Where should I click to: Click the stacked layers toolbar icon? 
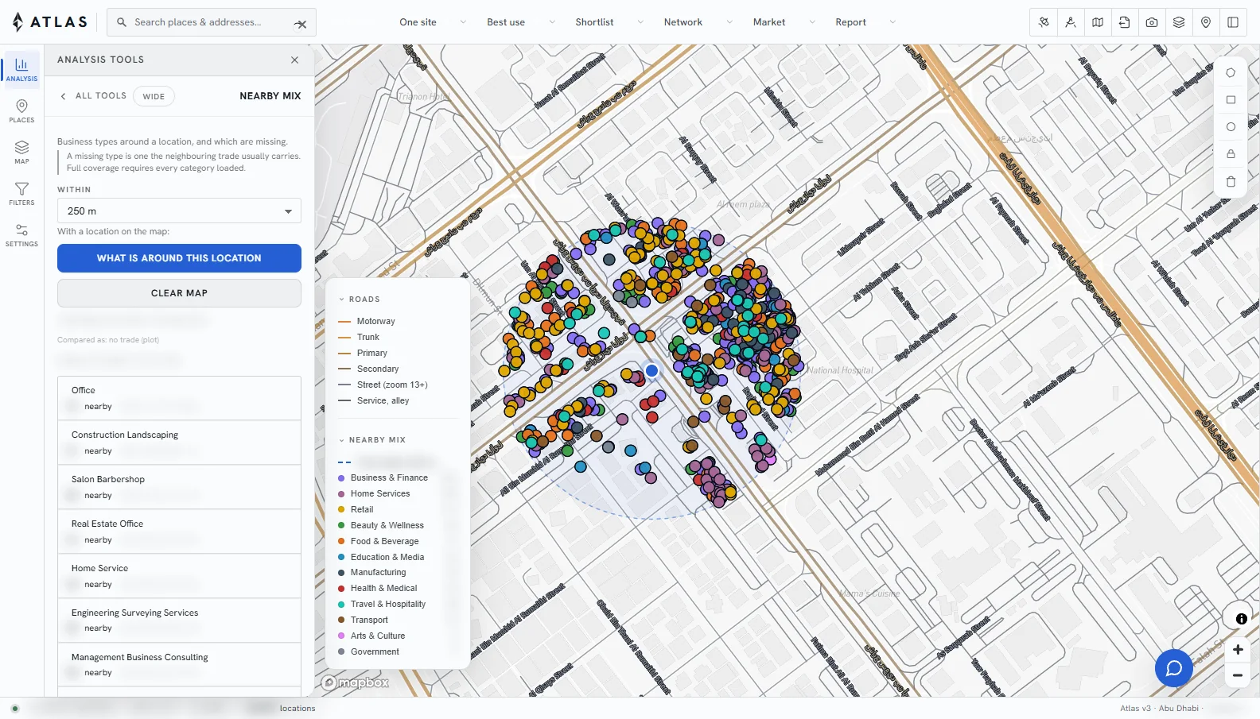(1179, 22)
